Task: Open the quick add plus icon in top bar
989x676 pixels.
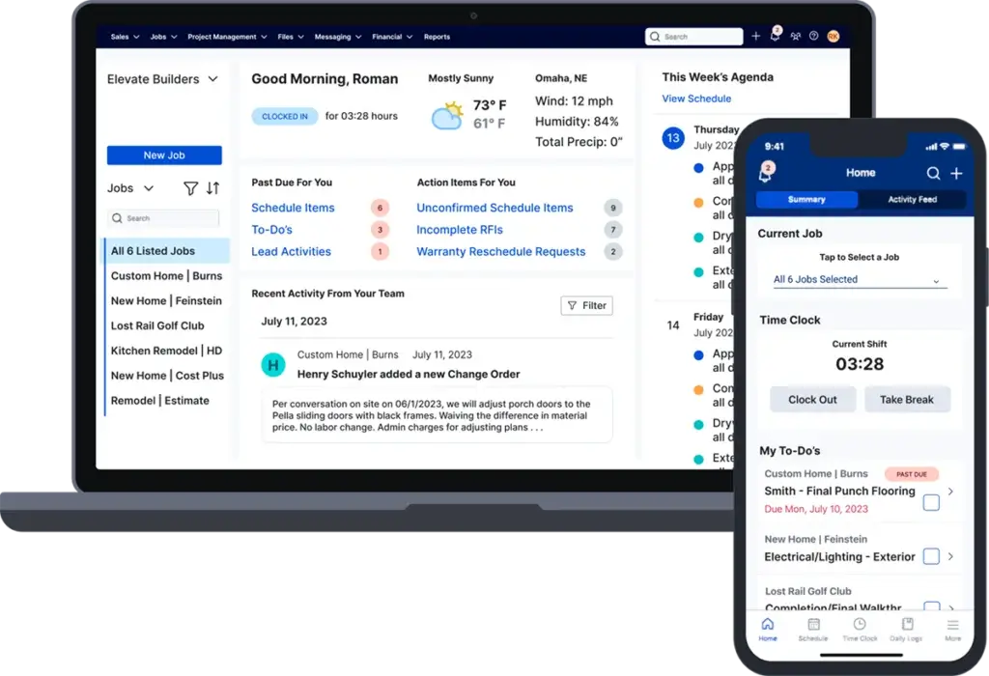Action: (756, 36)
